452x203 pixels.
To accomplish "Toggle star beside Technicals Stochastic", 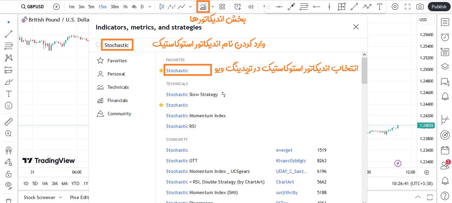I will click(x=161, y=105).
